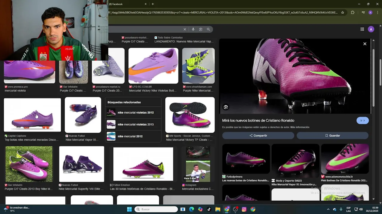Image resolution: width=382 pixels, height=214 pixels.
Task: Open Chrome media controls icon
Action: click(x=363, y=12)
